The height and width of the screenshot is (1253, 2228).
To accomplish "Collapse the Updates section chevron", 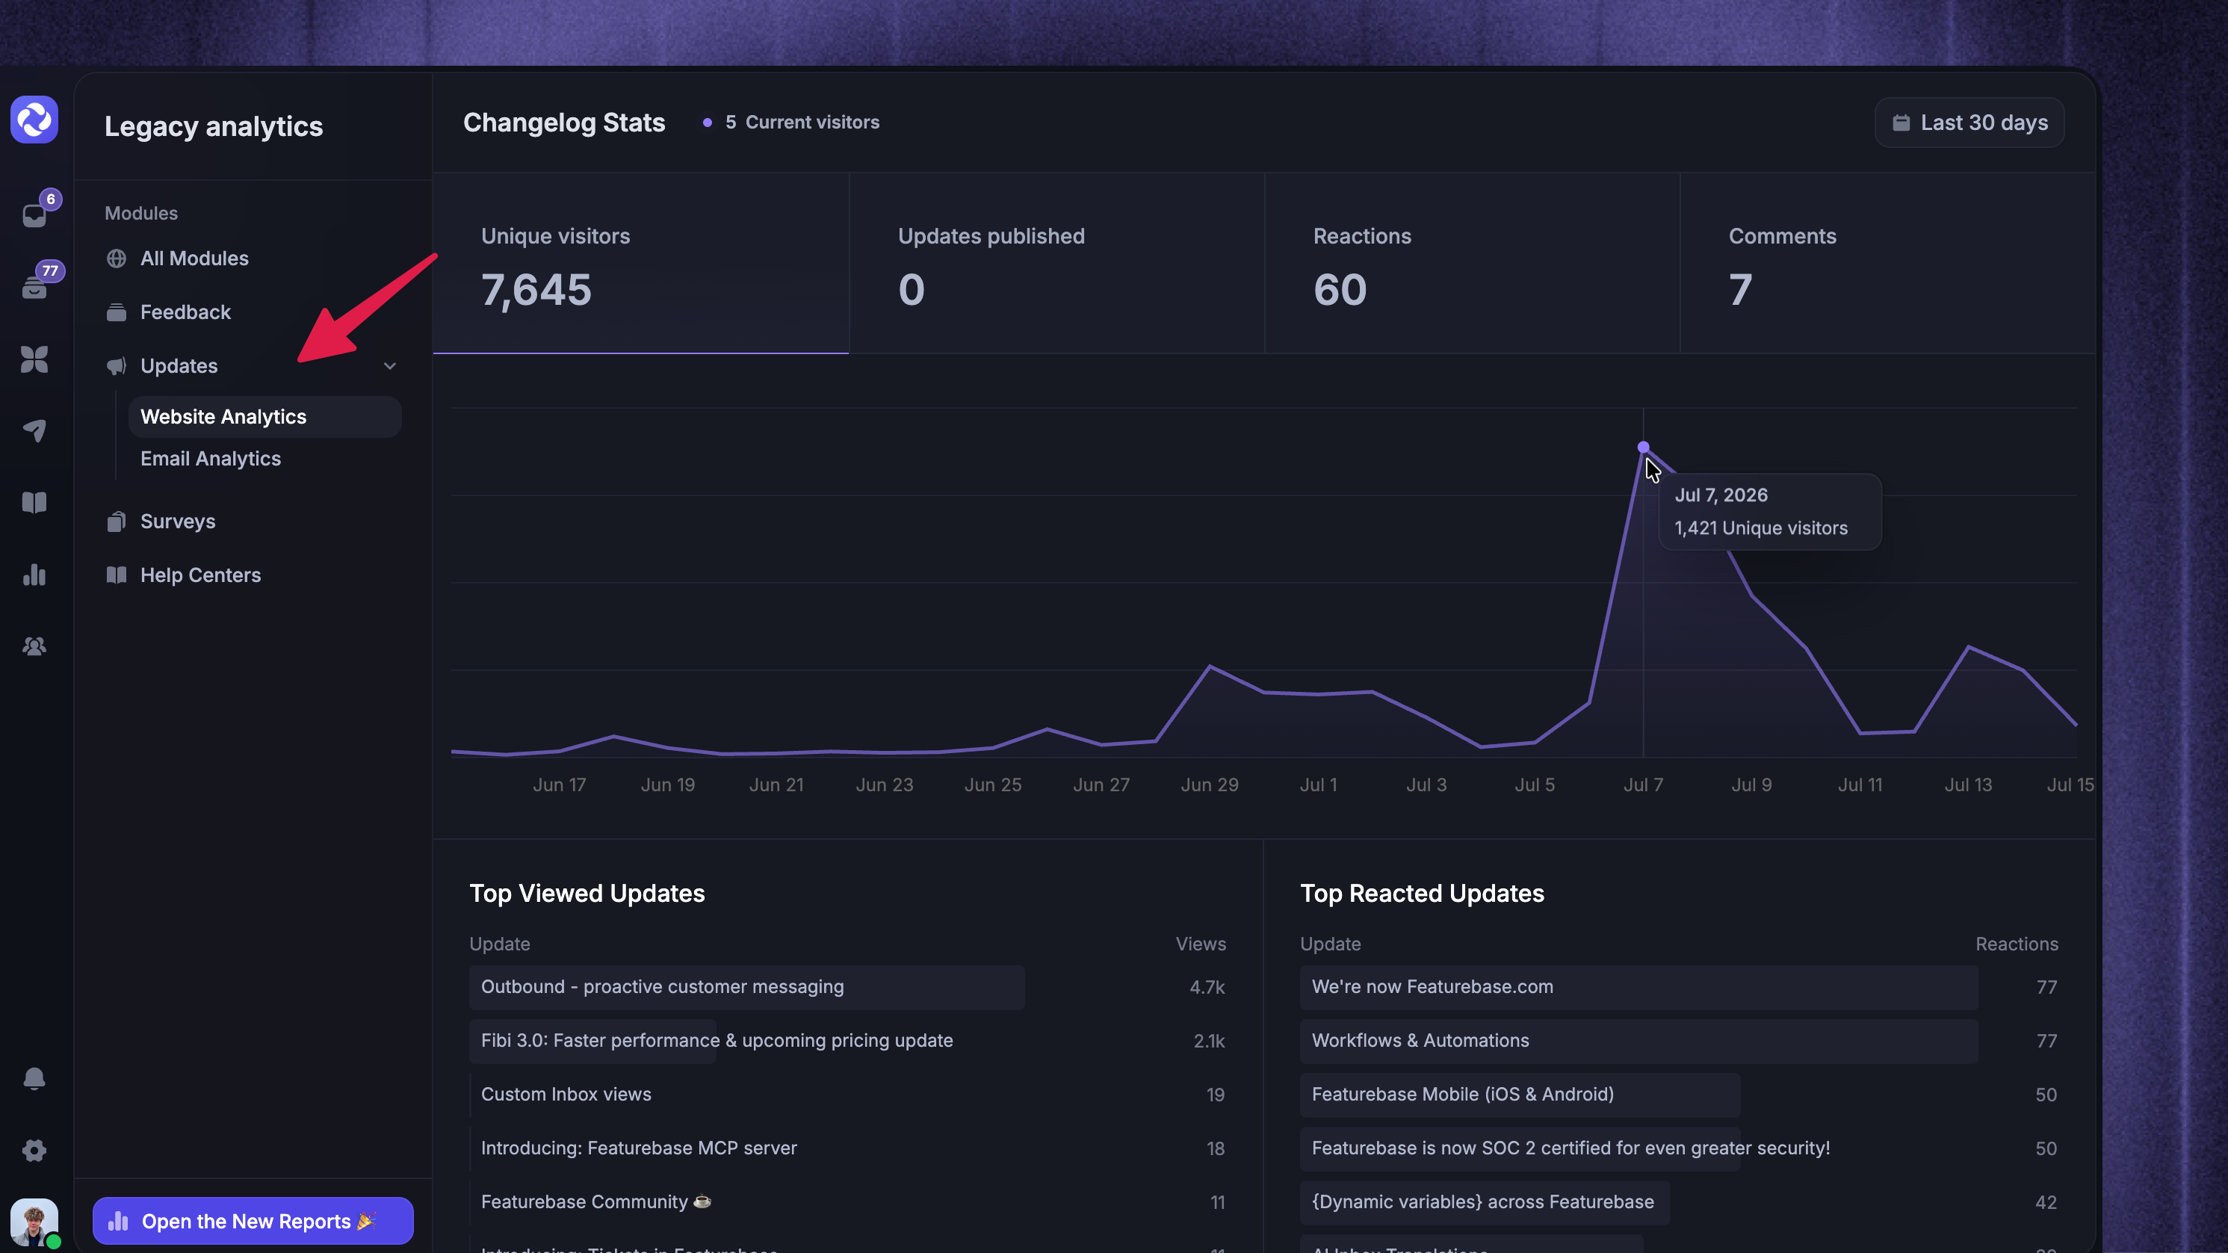I will [390, 366].
